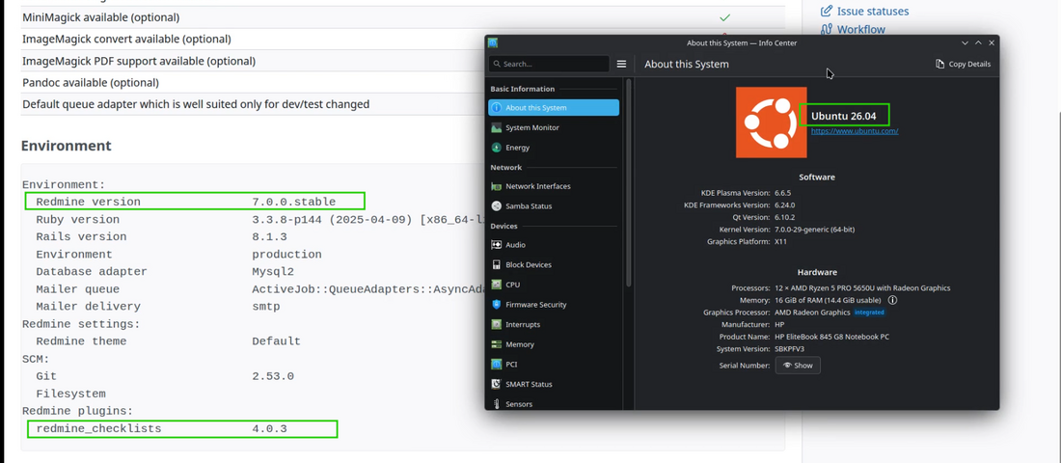Click the Energy sidebar icon
Screen dimensions: 1061x463
(497, 148)
